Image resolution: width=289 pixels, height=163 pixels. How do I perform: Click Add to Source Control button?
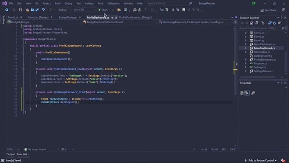coord(261,160)
